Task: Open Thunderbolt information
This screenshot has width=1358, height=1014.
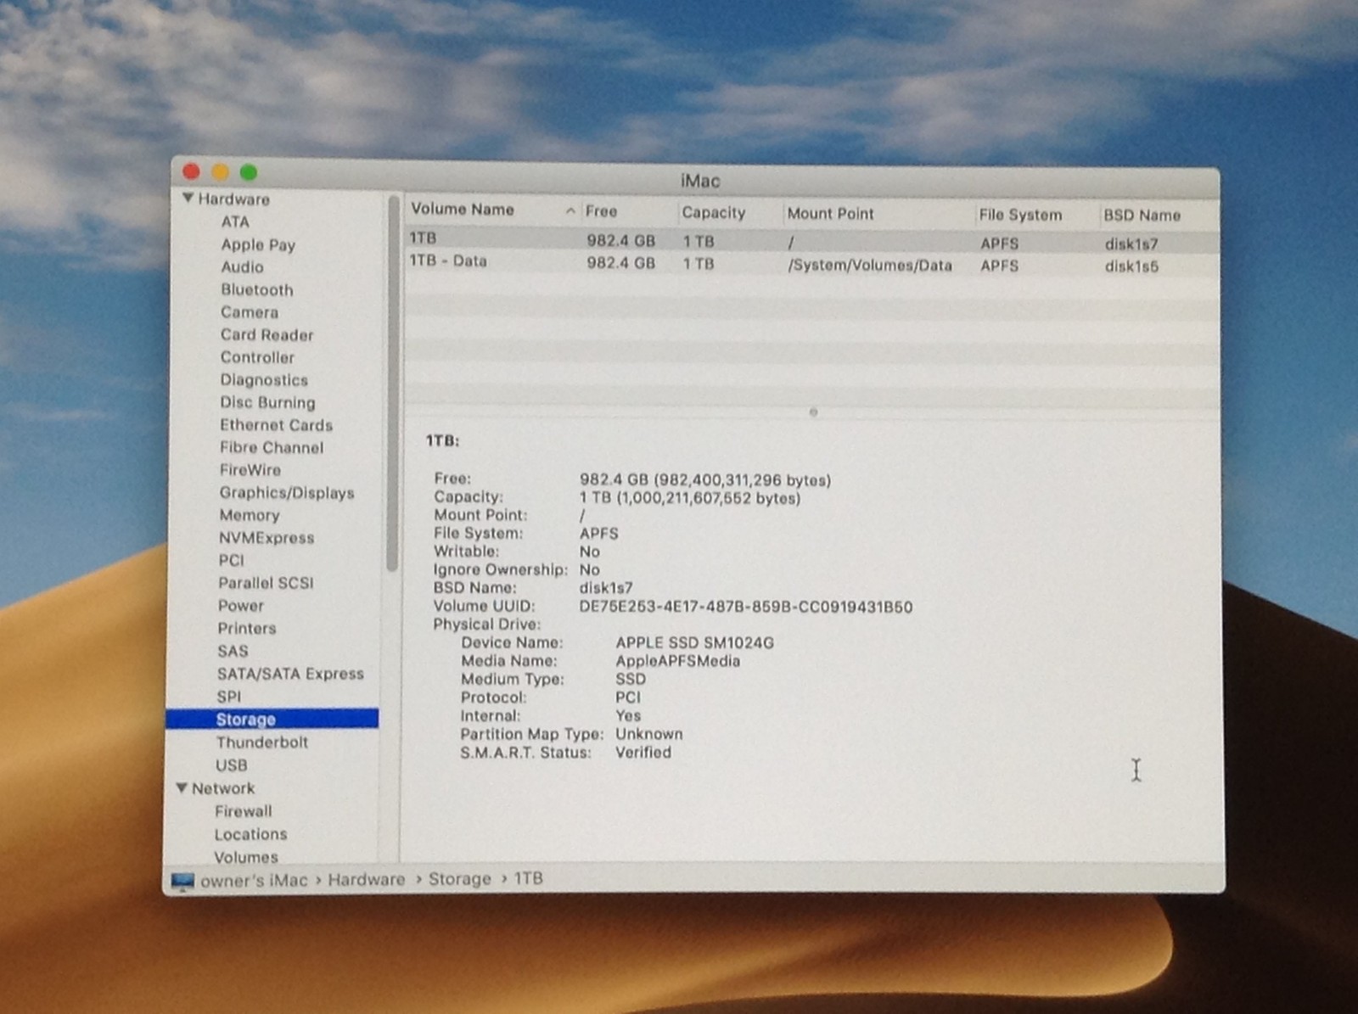Action: [262, 742]
